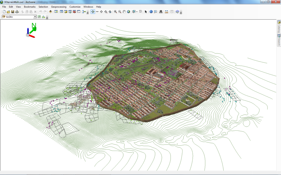
Task: Create a new scene document
Action: coord(4,12)
